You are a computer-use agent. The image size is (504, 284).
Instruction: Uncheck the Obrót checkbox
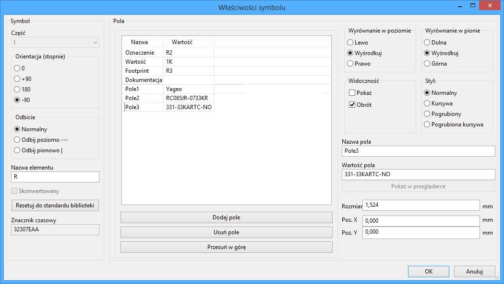(x=352, y=105)
